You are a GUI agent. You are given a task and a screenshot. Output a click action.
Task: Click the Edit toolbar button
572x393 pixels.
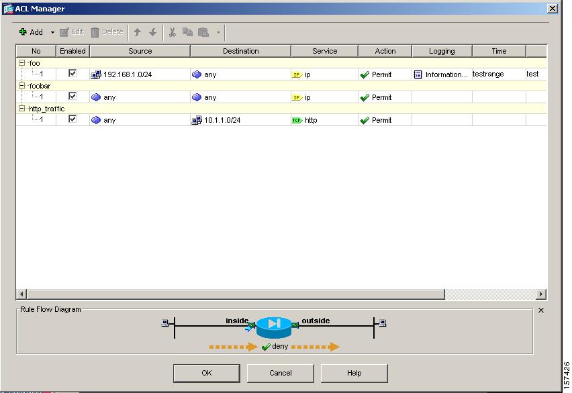[x=72, y=32]
